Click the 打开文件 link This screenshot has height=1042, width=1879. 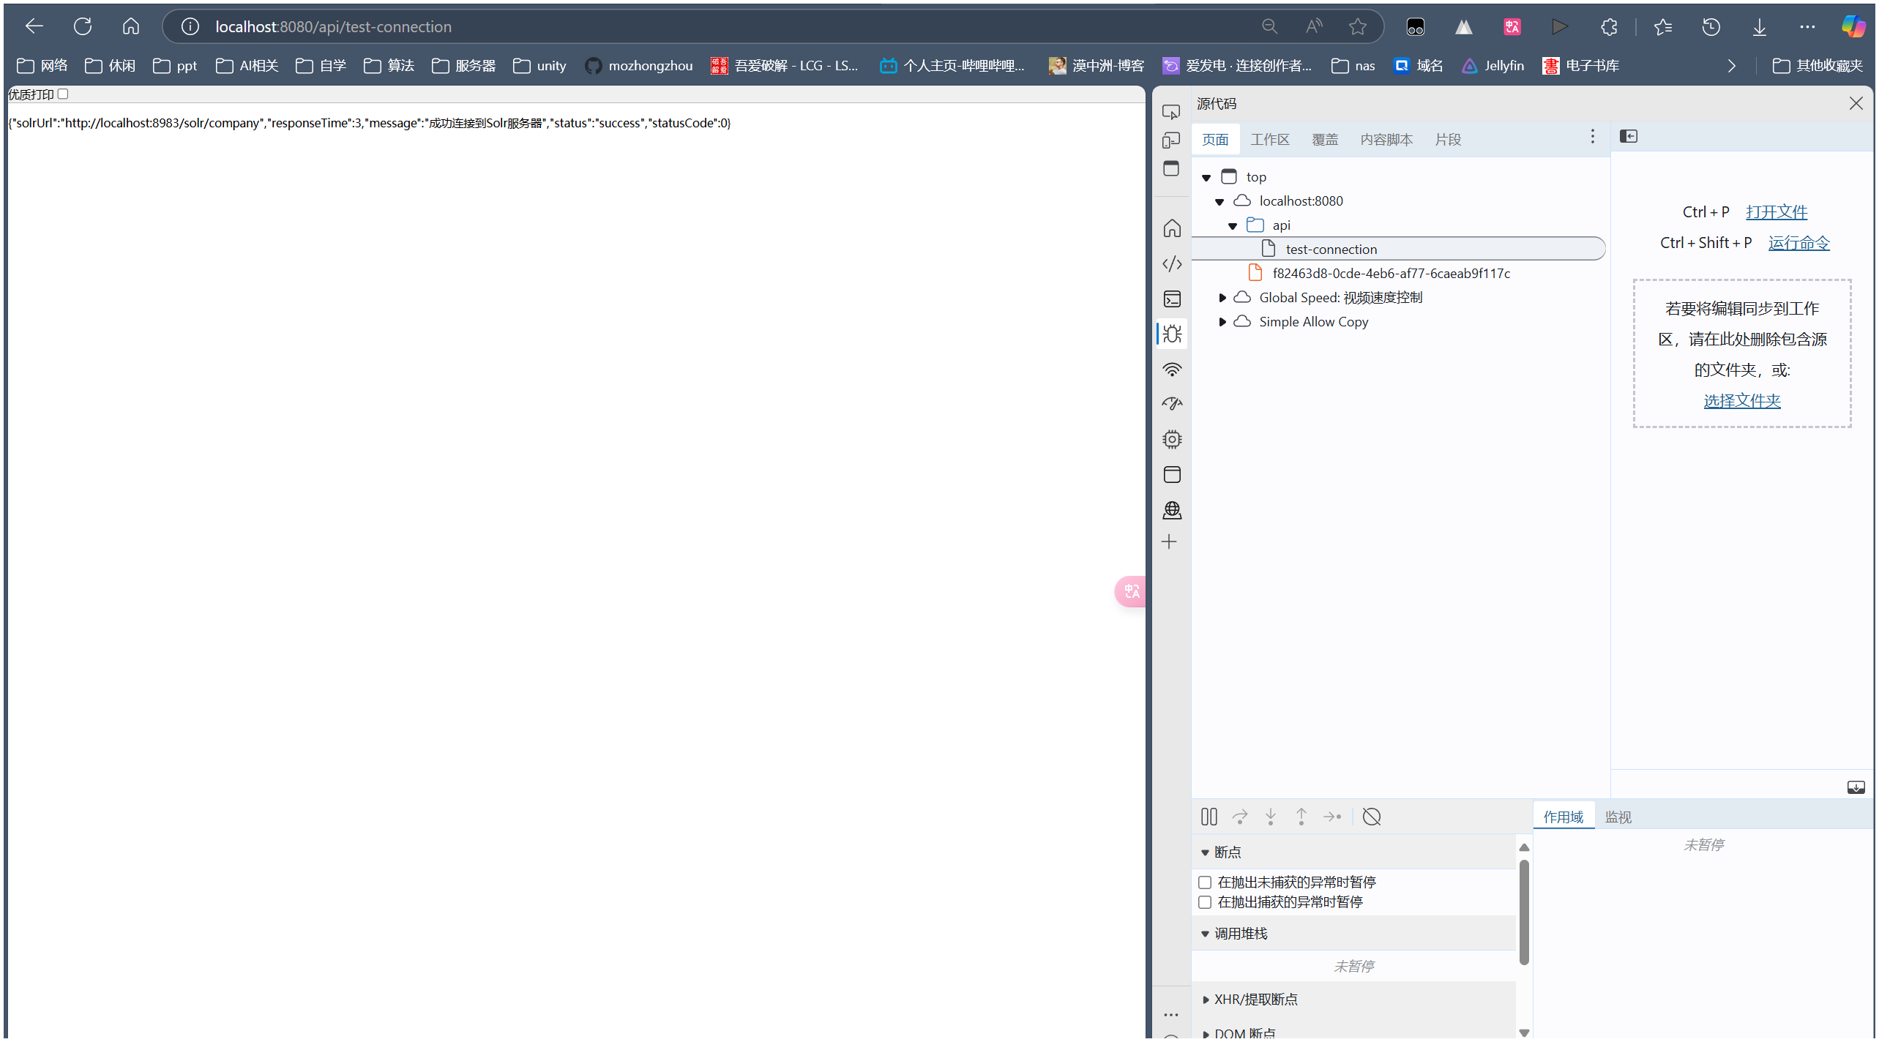(1776, 212)
